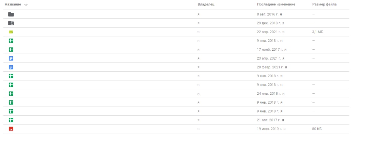This screenshot has width=369, height=141.
Task: Click the Sheets icon modified 17 нояб. 2017
Action: [11, 49]
